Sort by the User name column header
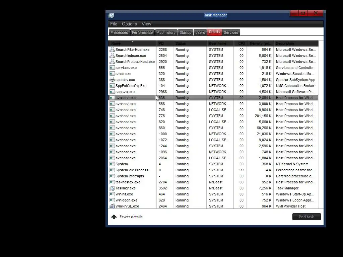Viewport: 343px width, 257px height. [x=220, y=43]
